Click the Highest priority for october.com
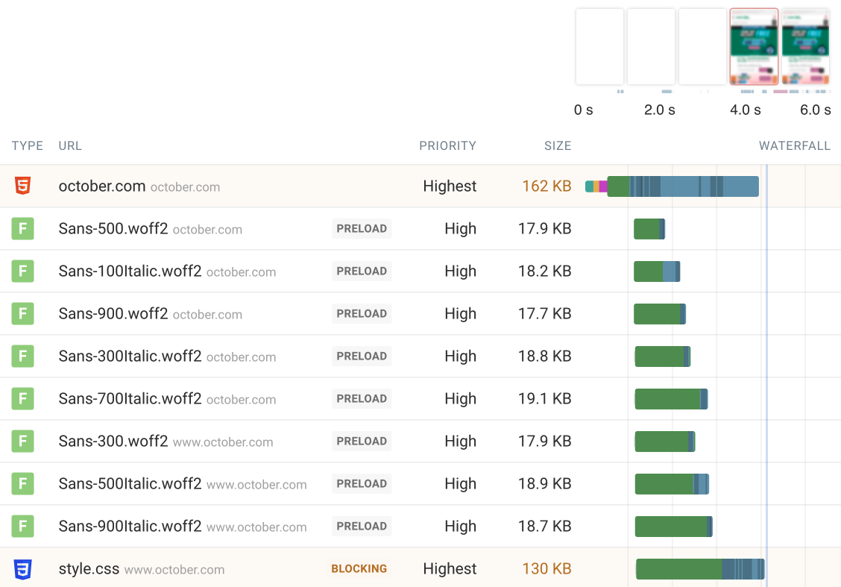The height and width of the screenshot is (587, 841). 450,186
